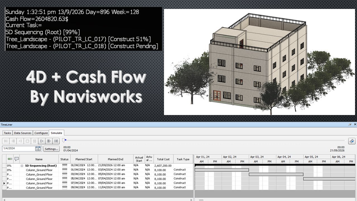357x201 pixels.
Task: Click the comments column header icon
Action: (x=17, y=159)
